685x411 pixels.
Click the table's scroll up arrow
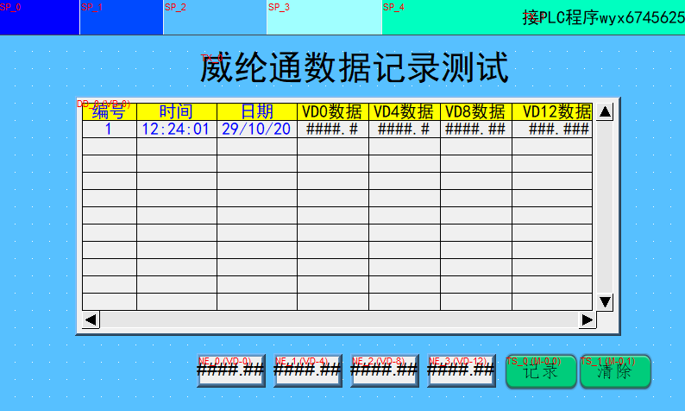(605, 111)
